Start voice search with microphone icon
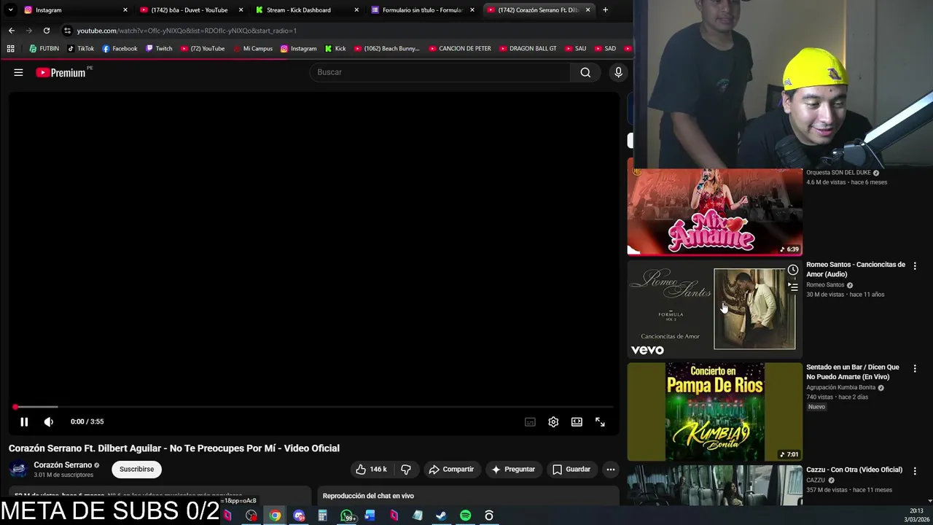 coord(618,72)
